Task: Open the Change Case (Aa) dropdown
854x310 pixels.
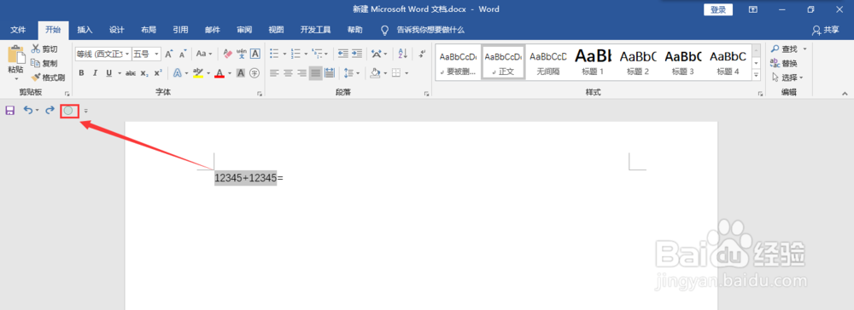Action: tap(204, 54)
